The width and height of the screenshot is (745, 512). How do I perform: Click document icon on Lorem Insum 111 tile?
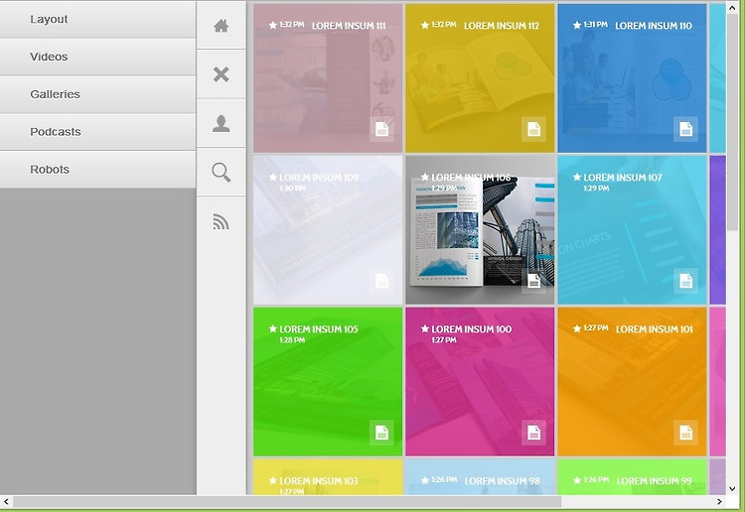[x=382, y=129]
